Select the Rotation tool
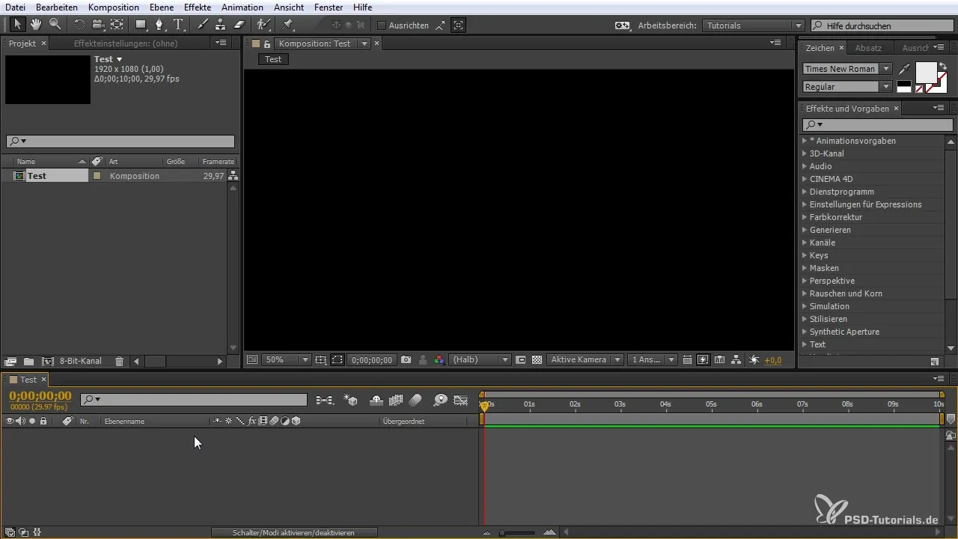Image resolution: width=958 pixels, height=539 pixels. 80,25
